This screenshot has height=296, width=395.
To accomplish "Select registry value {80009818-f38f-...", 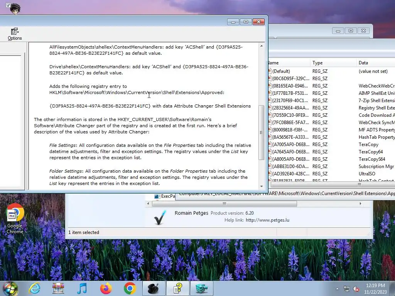I will [x=290, y=129].
